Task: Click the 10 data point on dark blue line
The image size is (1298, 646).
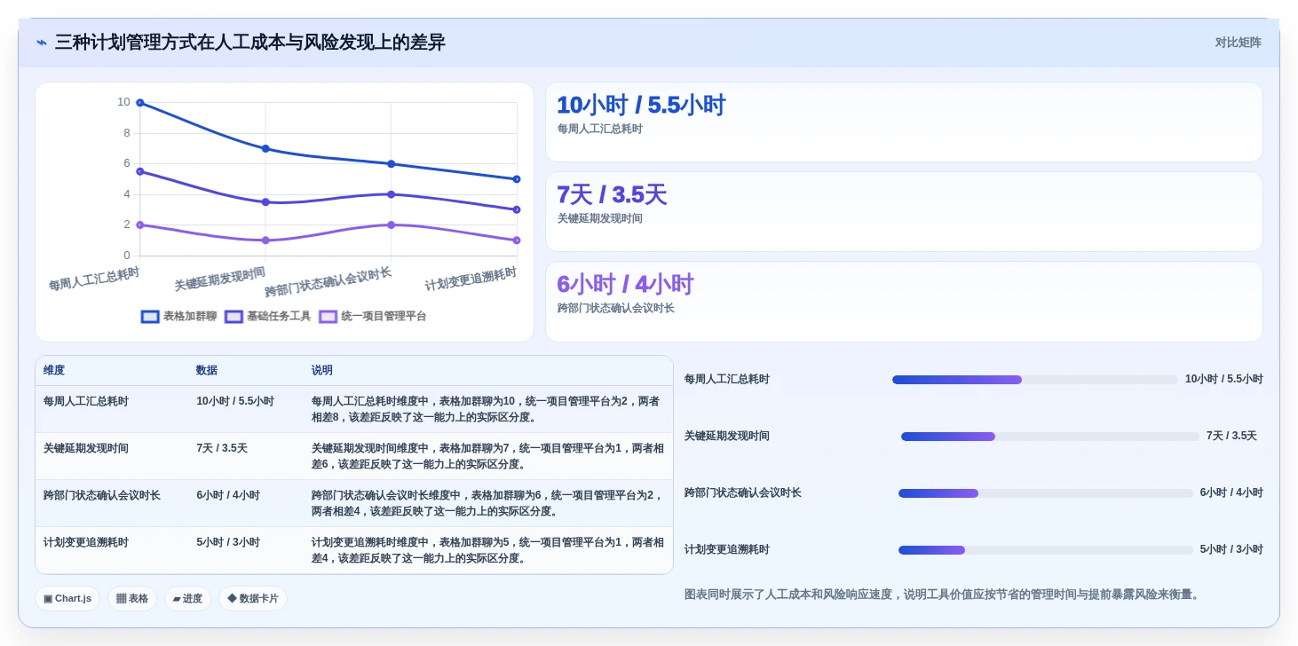Action: [x=140, y=103]
